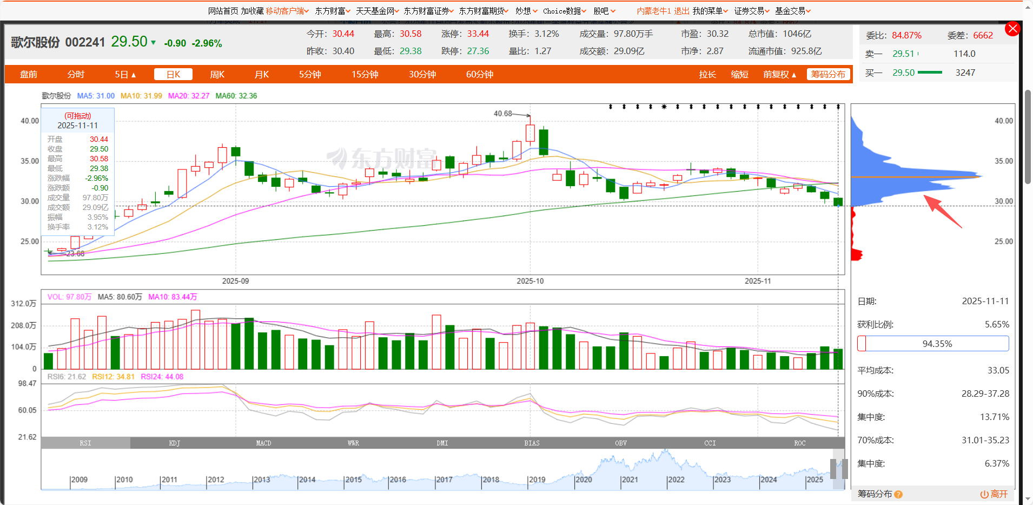
Task: Expand the 东方财富证券 menu
Action: coord(429,11)
